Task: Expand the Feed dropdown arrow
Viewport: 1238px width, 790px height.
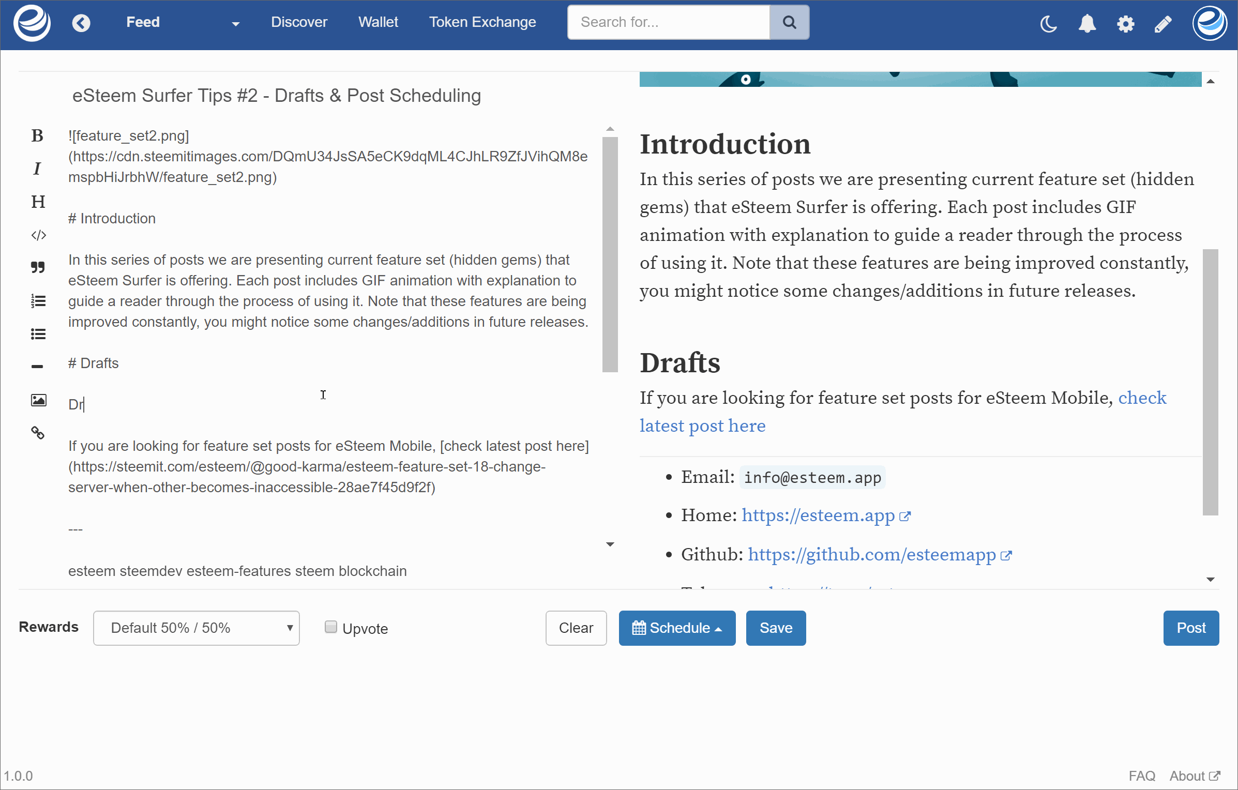Action: pyautogui.click(x=236, y=24)
